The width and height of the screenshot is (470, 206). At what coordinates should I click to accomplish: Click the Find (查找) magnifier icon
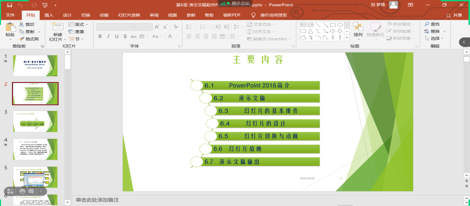[x=427, y=24]
